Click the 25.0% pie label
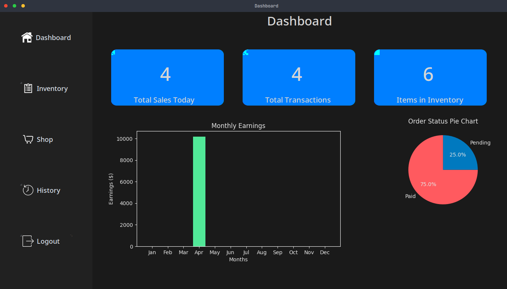The width and height of the screenshot is (507, 289). [x=457, y=155]
